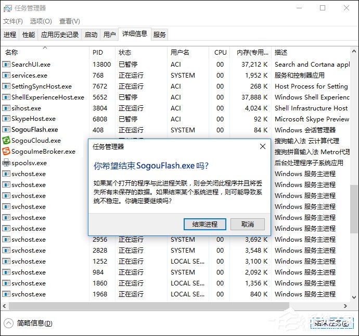Viewport: 359px width, 336px height.
Task: Select the ShellExperienceHost.exe row
Action: (x=48, y=97)
